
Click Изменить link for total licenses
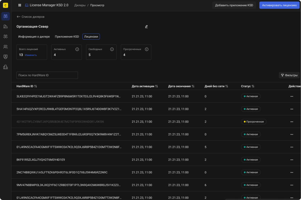tap(31, 55)
